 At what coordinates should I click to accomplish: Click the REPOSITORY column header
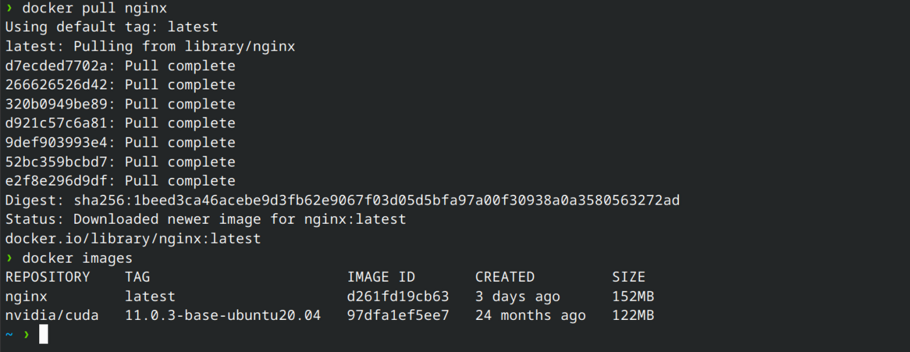click(x=48, y=277)
